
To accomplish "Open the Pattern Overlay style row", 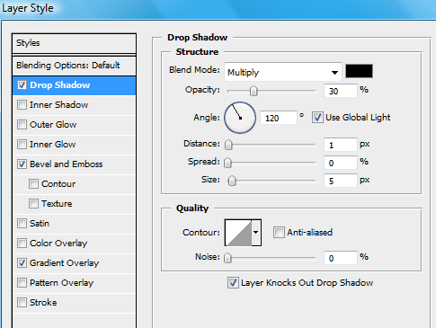I will [74, 283].
